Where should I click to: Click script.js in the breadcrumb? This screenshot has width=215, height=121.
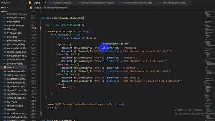tap(37, 8)
